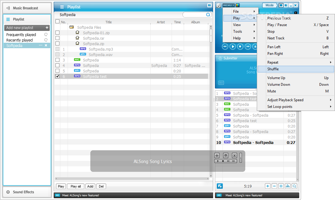This screenshot has height=200, width=335.
Task: Click the move icon on the lyrics overlay
Action: click(217, 155)
